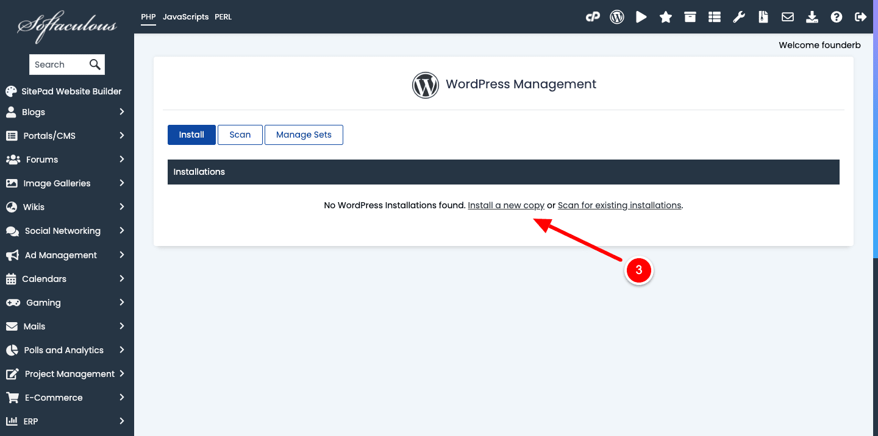
Task: Click the Gaming controller icon
Action: [13, 303]
